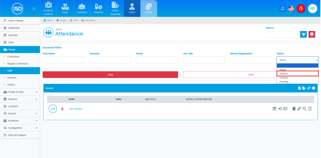Click the pencil edit icon in results row
This screenshot has width=321, height=158.
point(299,109)
